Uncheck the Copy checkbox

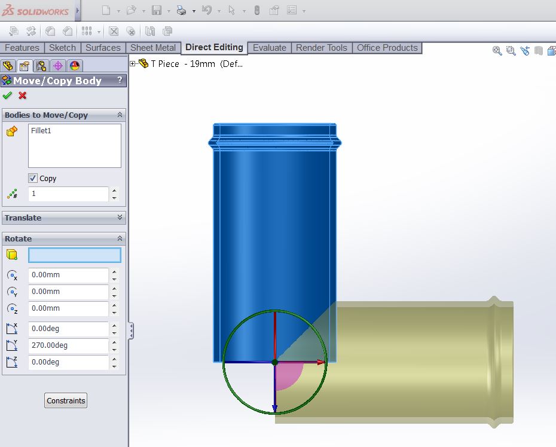[33, 178]
